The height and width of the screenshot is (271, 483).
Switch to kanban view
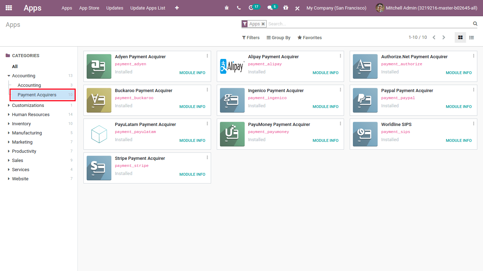click(460, 37)
